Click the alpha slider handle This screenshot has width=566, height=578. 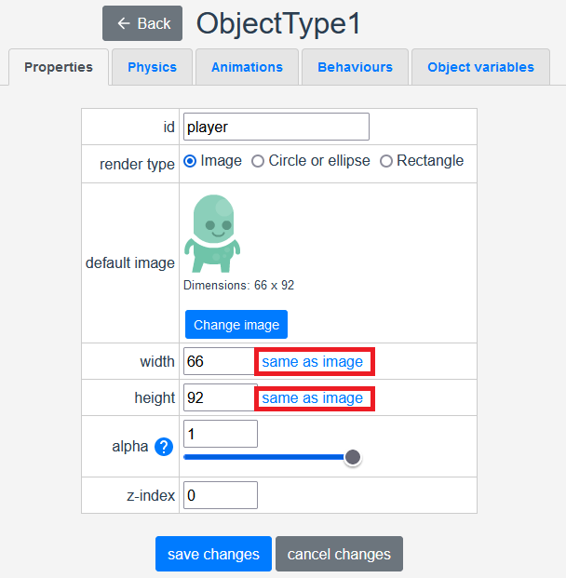353,457
